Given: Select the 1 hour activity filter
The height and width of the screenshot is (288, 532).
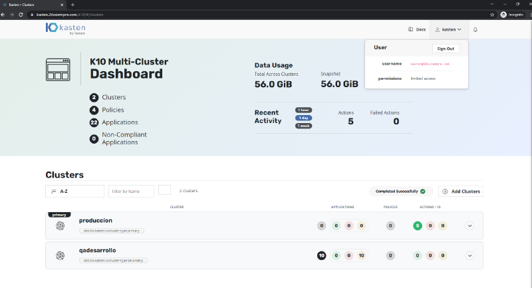Looking at the screenshot, I should (x=303, y=110).
